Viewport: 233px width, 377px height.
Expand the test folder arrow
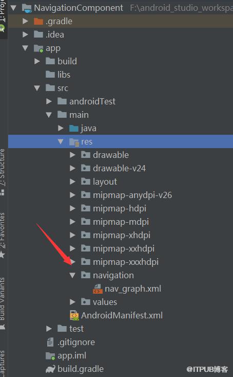pyautogui.click(x=49, y=329)
